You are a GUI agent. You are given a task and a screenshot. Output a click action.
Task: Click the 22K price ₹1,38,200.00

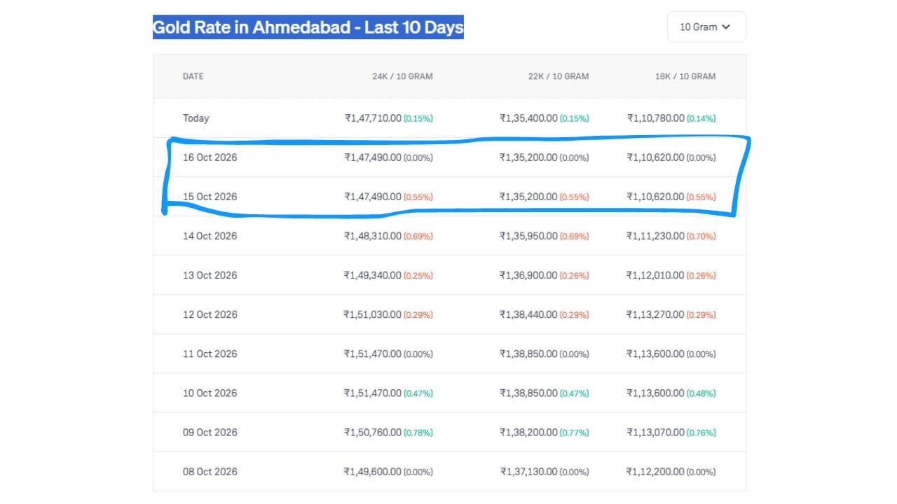(528, 432)
